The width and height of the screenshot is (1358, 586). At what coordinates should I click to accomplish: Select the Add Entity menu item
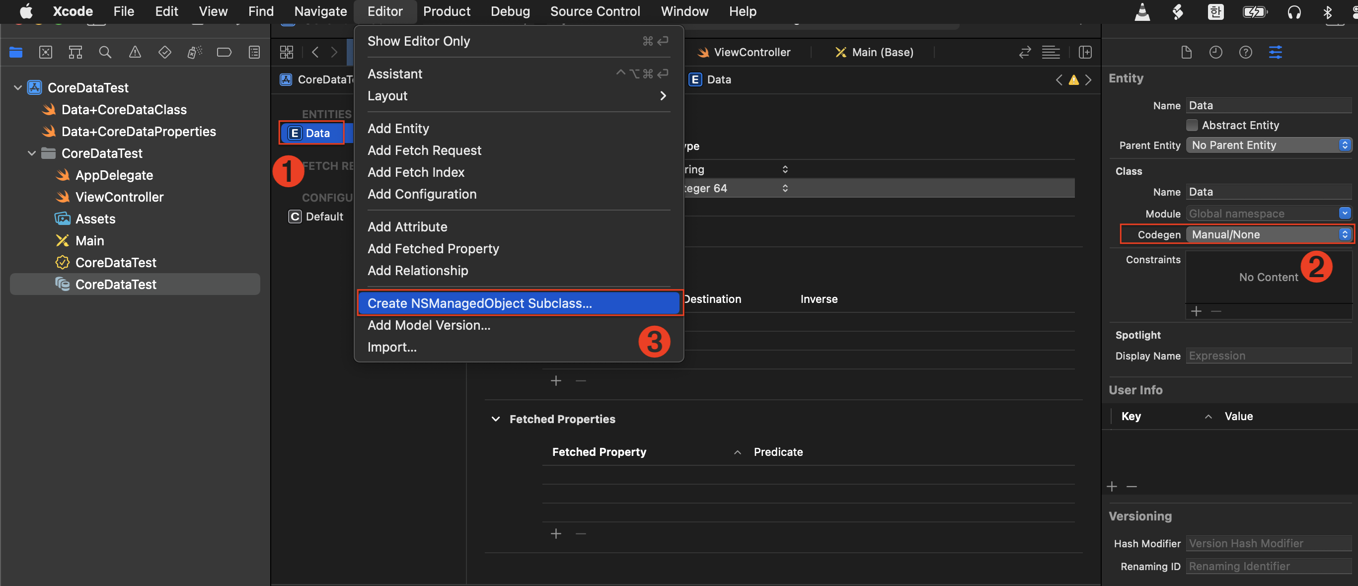398,129
